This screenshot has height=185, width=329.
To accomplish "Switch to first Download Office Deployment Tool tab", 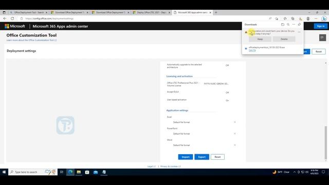I will (x=70, y=12).
